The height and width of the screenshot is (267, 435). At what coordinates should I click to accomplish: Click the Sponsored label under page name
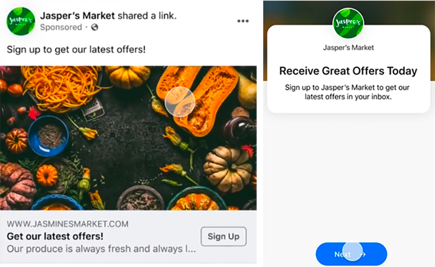click(x=61, y=27)
